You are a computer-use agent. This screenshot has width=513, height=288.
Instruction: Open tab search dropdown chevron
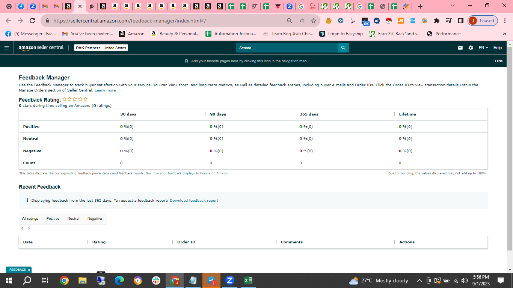pos(452,6)
